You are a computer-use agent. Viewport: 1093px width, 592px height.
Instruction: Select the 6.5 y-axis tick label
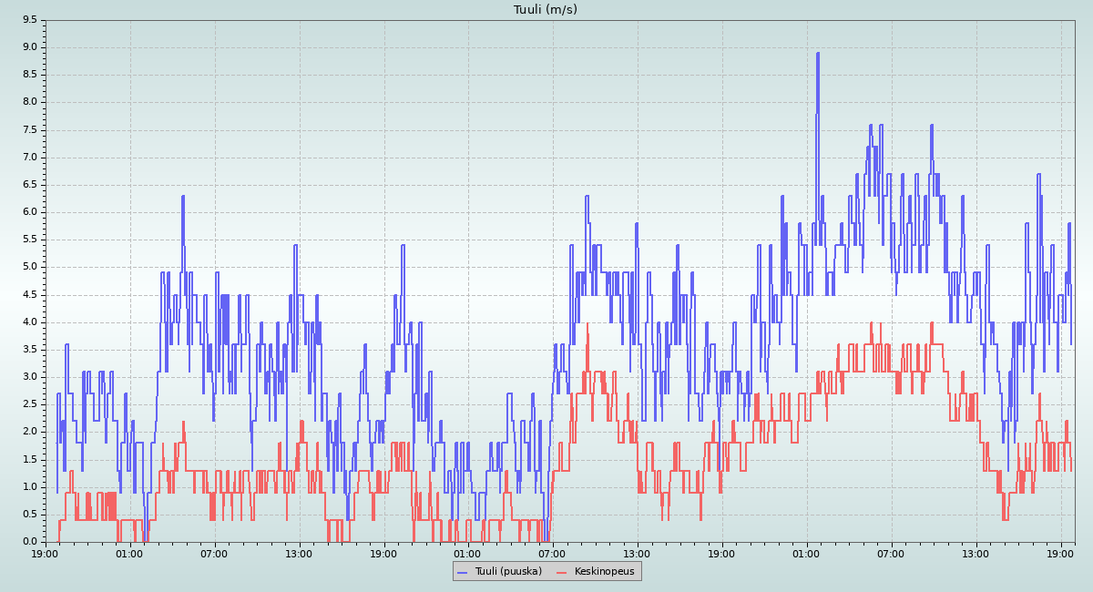pyautogui.click(x=29, y=184)
